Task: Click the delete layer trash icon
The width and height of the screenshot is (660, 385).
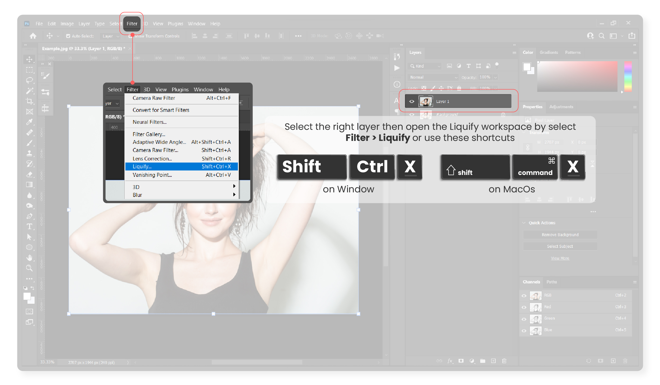Action: (x=504, y=361)
